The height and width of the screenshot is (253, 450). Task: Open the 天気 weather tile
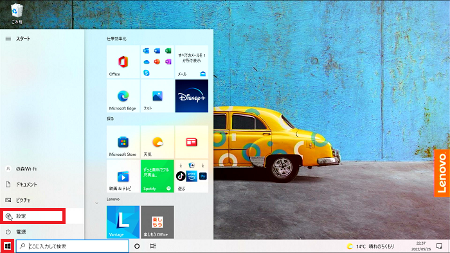click(x=157, y=142)
